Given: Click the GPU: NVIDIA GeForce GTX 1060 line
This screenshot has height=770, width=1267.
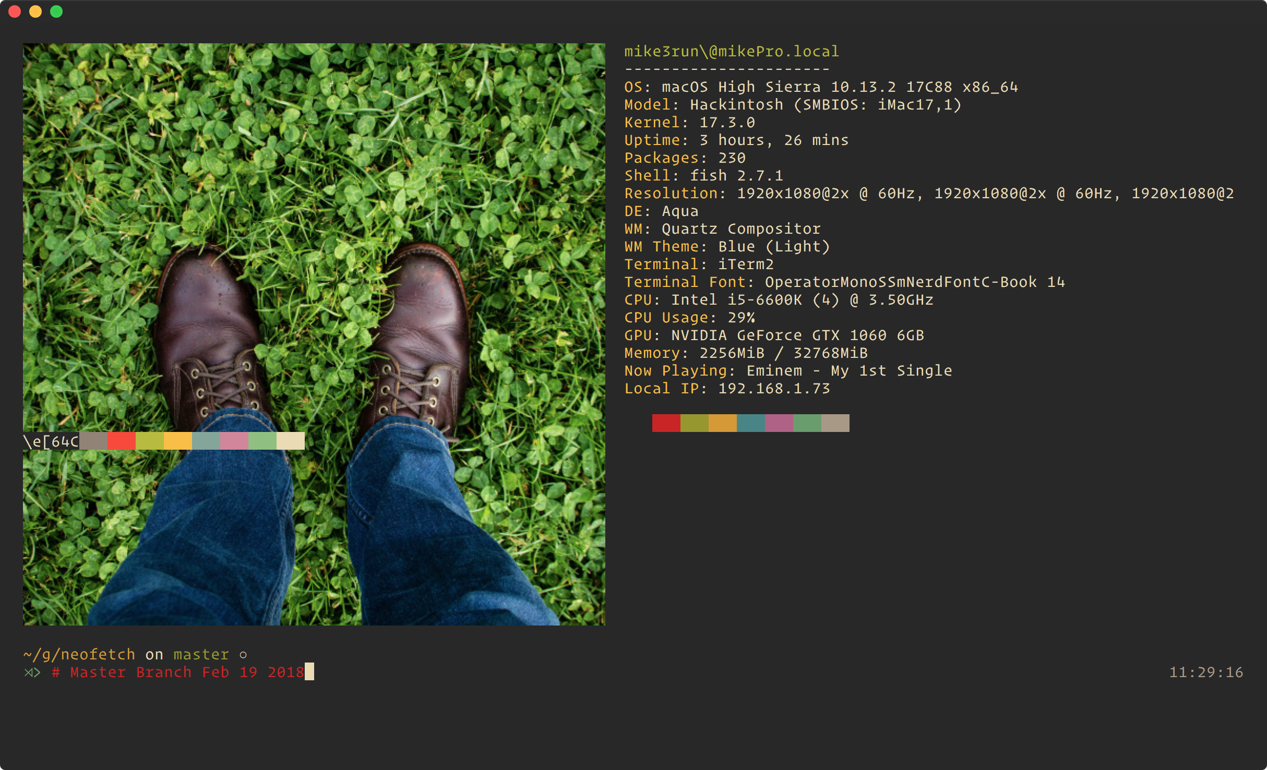Looking at the screenshot, I should [x=774, y=335].
